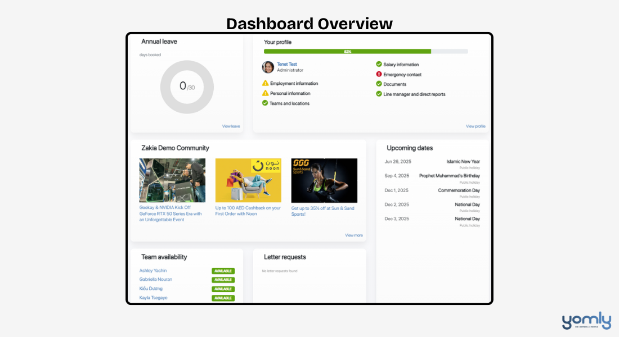Click the Administrator role label
619x337 pixels.
coord(290,70)
